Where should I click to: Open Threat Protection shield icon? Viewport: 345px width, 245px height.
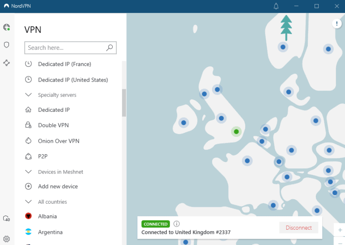click(x=6, y=45)
